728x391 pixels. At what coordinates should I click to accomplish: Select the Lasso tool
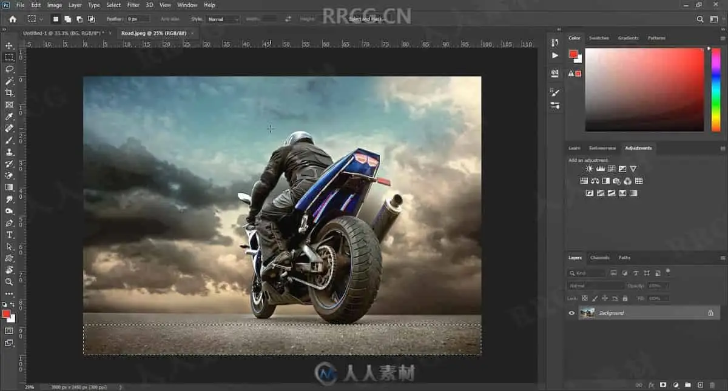[9, 69]
